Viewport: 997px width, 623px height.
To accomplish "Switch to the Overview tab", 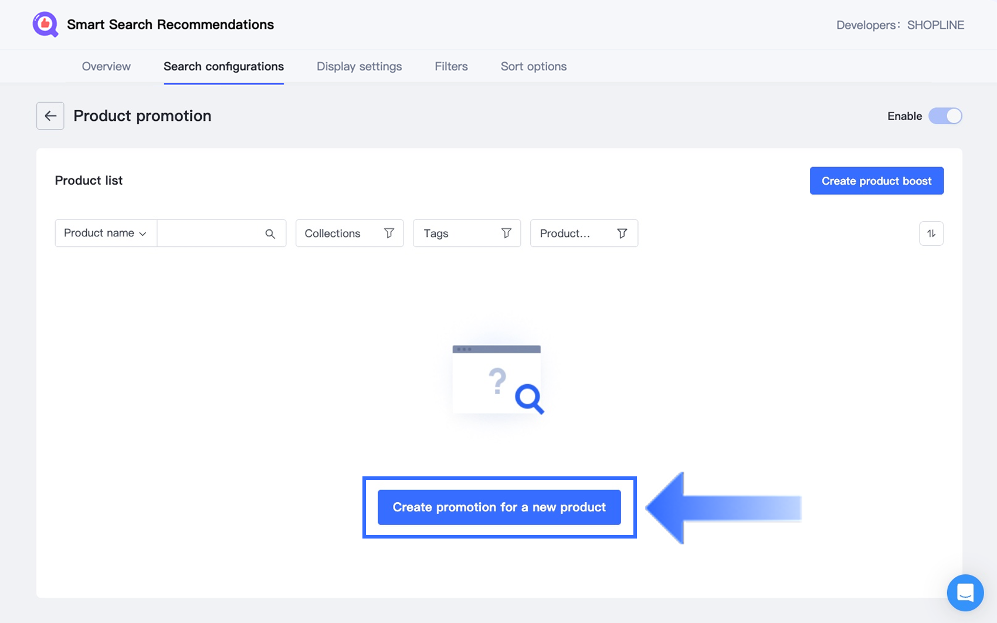I will pos(106,66).
